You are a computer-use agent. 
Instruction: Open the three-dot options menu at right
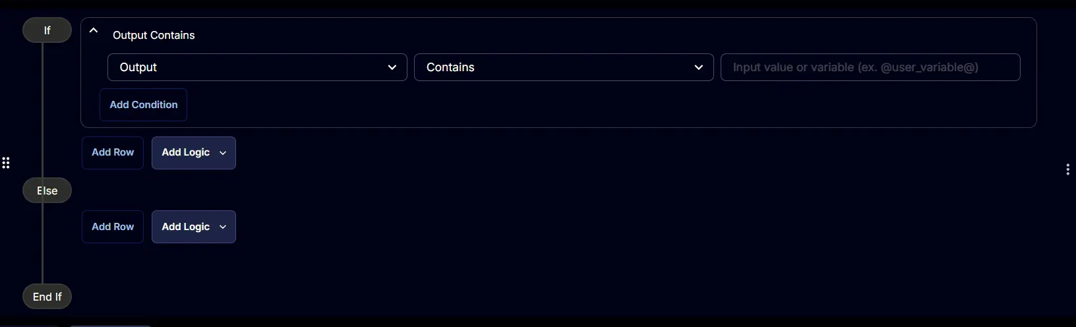coord(1067,169)
